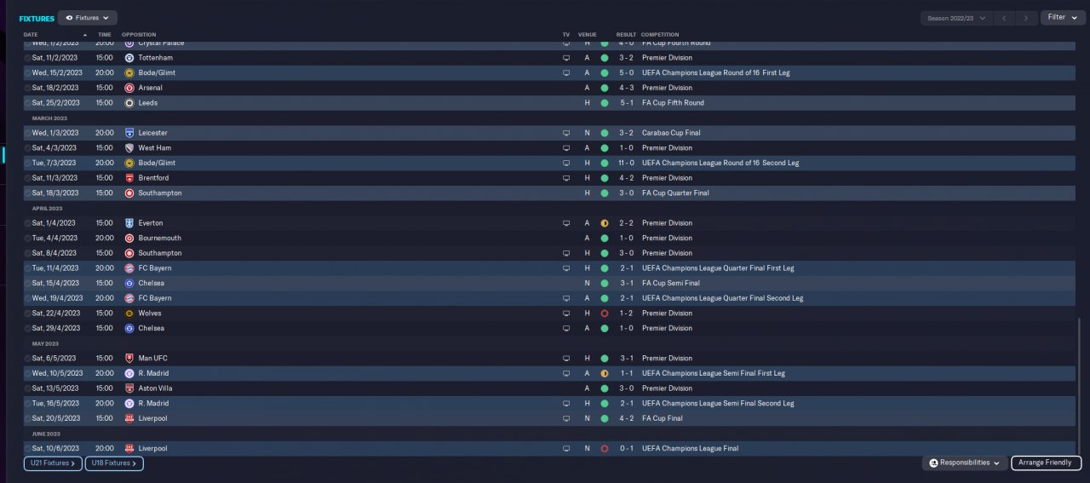Image resolution: width=1090 pixels, height=483 pixels.
Task: Click the 2 - 2 result against Everton
Action: (626, 223)
